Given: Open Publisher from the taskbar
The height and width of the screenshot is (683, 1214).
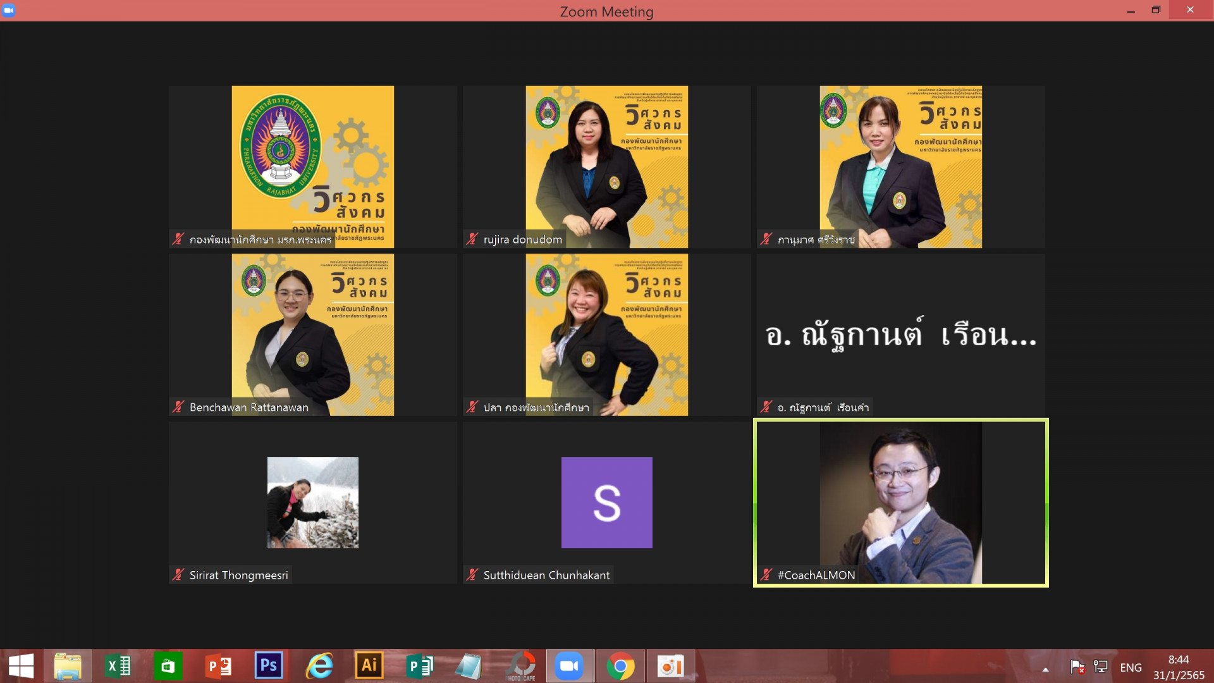Looking at the screenshot, I should (x=420, y=666).
